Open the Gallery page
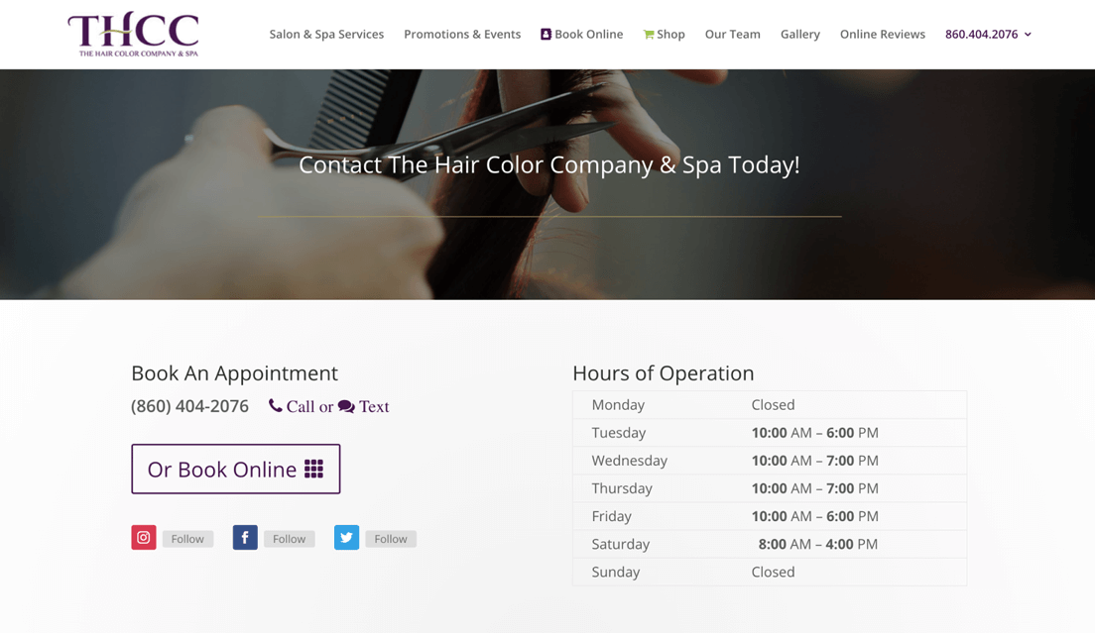1095x633 pixels. point(799,34)
